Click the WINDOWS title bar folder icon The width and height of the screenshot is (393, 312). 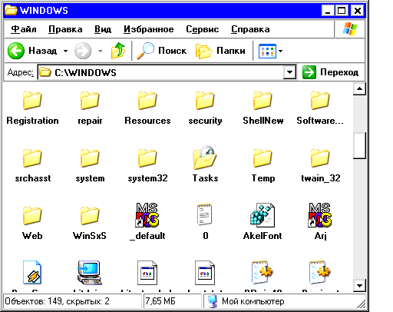(11, 10)
